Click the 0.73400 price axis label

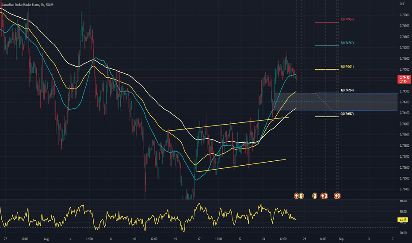(x=404, y=189)
